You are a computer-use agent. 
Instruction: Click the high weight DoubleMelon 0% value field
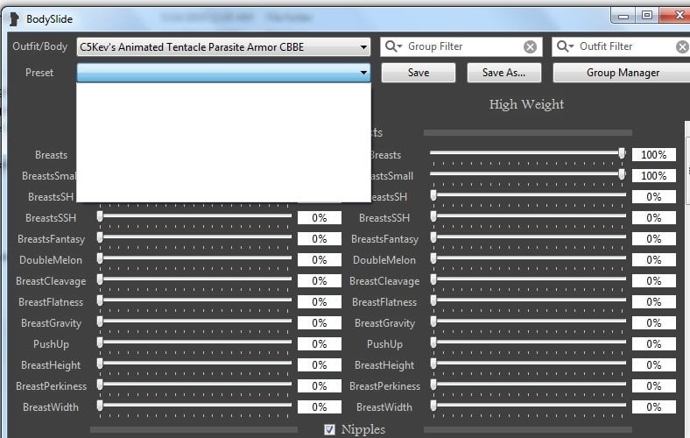pos(654,259)
